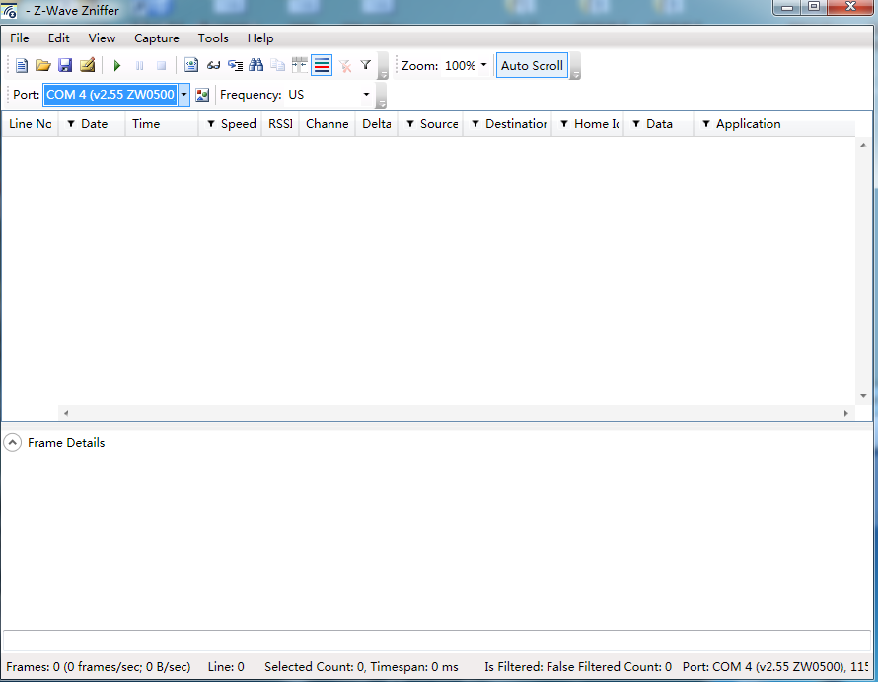Toggle the Auto Scroll button
This screenshot has height=682, width=878.
pos(532,65)
